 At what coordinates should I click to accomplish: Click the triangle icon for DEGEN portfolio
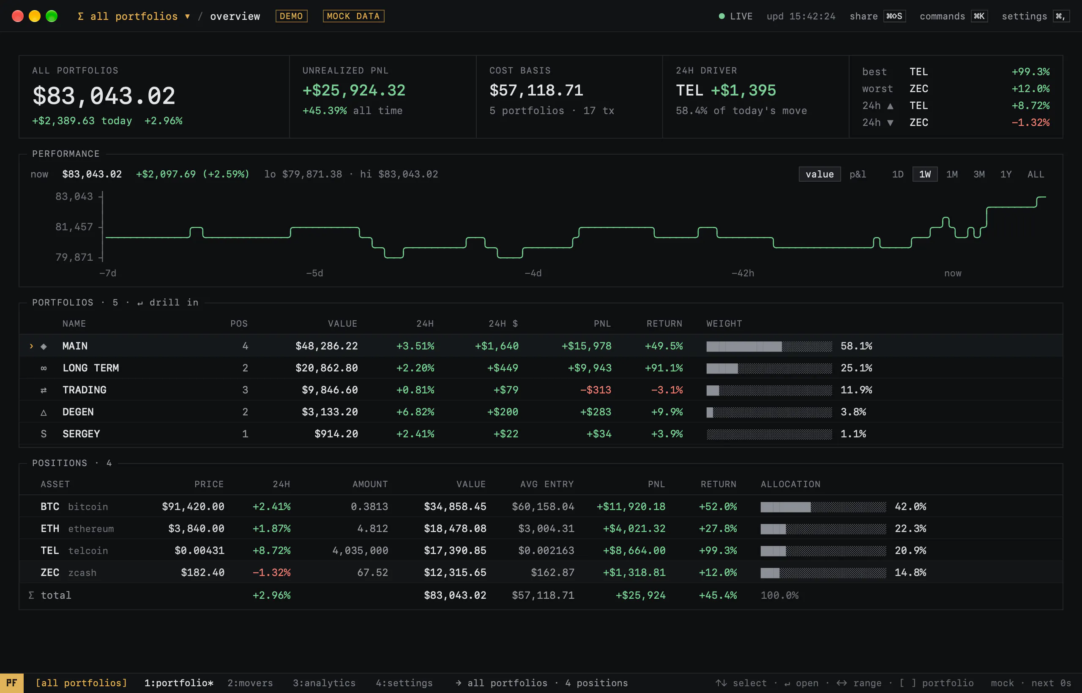44,412
